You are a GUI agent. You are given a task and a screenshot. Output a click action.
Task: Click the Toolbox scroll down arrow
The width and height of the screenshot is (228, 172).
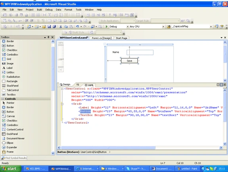coord(53,153)
